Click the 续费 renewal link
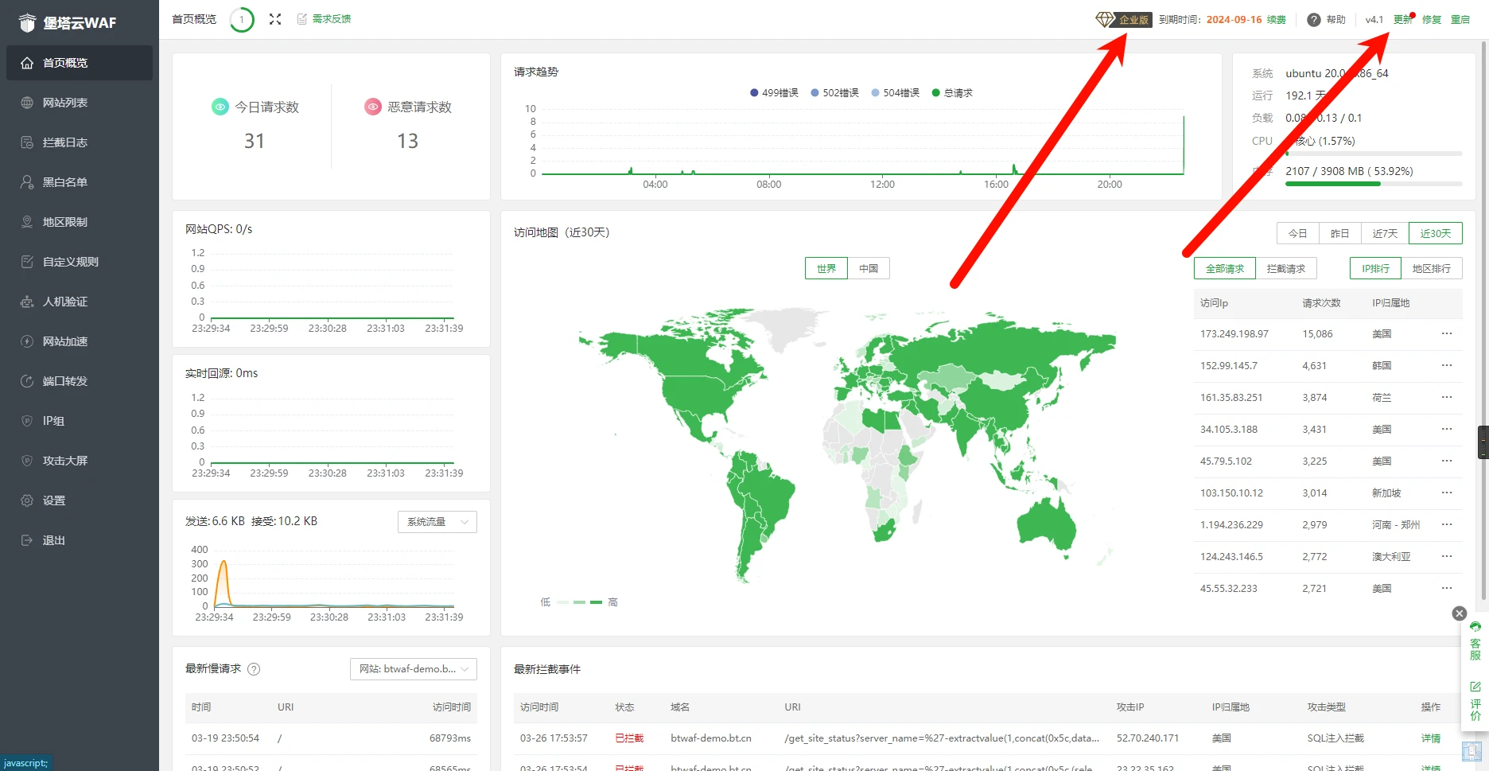The image size is (1489, 771). point(1276,20)
